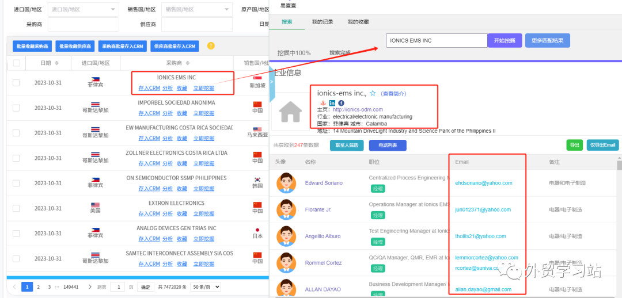Click the 采购商批量存入CRM button

(x=123, y=47)
